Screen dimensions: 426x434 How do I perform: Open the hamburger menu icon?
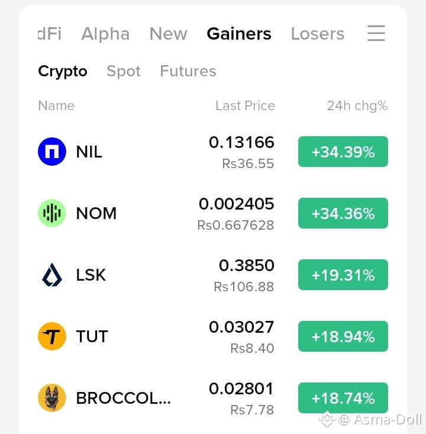(x=376, y=33)
